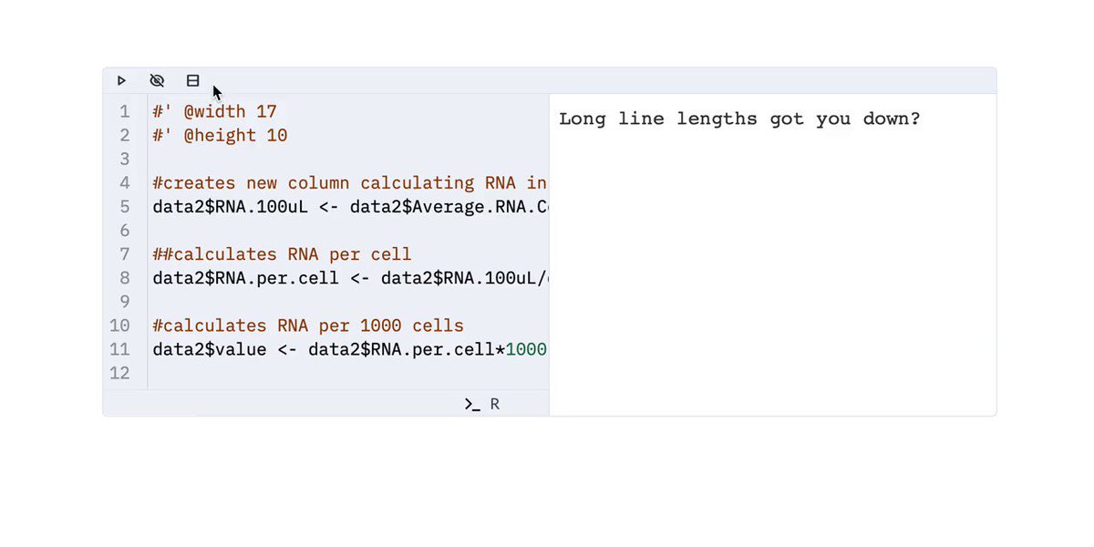
Task: Click the 'Long line lengths got you down?' text
Action: (x=739, y=119)
